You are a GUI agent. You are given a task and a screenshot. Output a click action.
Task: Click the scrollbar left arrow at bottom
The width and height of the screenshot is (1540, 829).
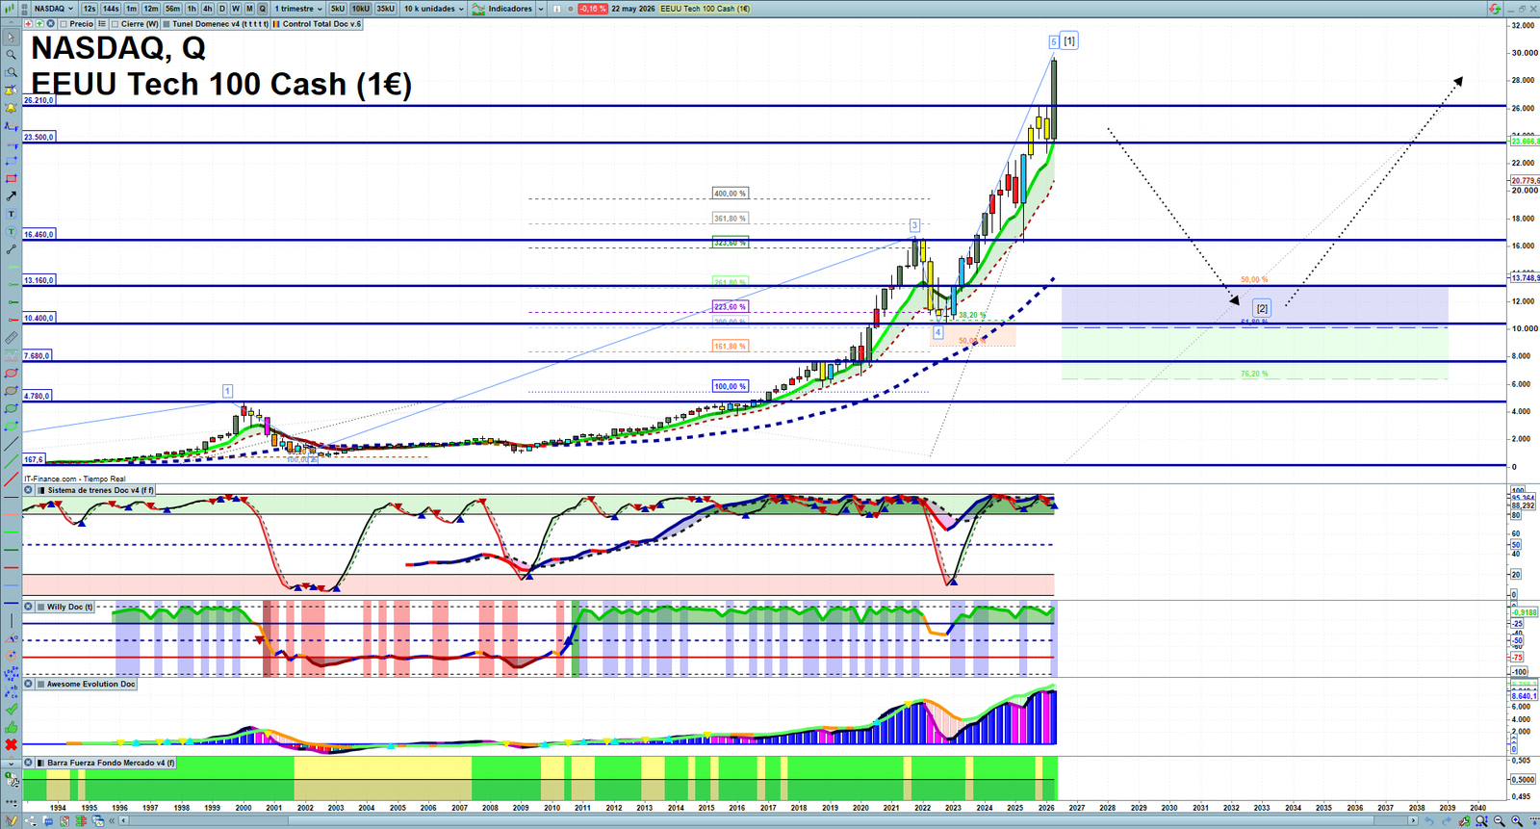(x=123, y=820)
